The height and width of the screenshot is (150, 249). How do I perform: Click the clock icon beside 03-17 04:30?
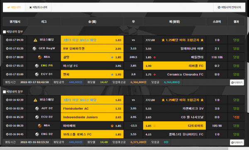coord(7,40)
